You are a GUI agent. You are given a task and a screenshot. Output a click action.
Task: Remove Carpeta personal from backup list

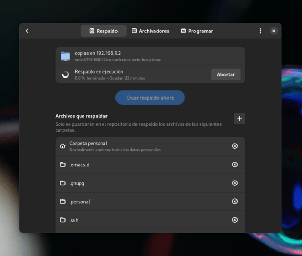235,146
